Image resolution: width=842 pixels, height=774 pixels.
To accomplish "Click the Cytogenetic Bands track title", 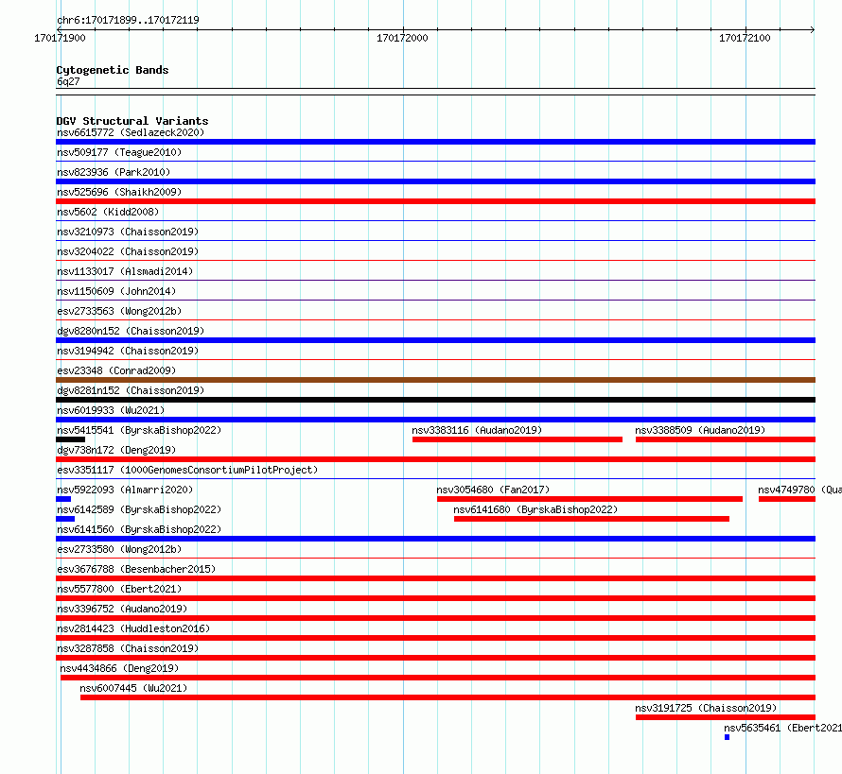I will 113,70.
